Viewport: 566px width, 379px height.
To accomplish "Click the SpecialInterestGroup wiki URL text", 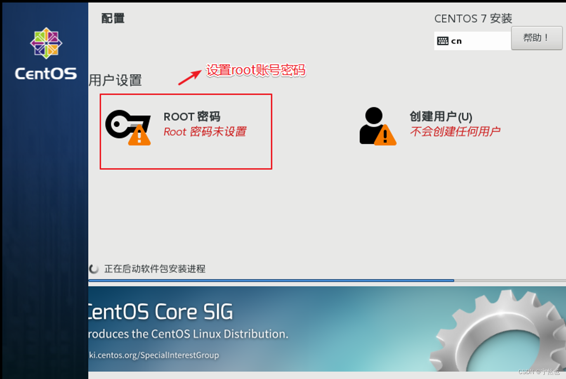I will tap(154, 355).
